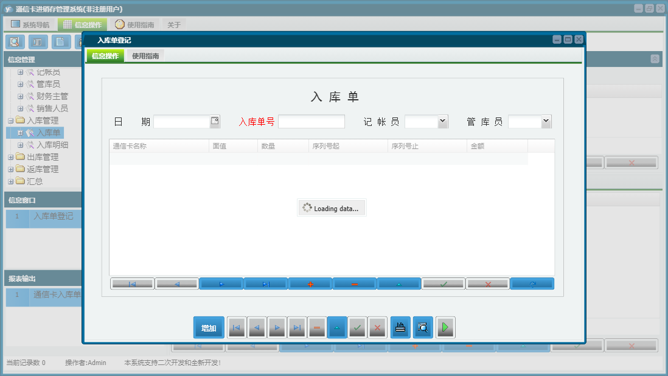Click the printer icon button
The height and width of the screenshot is (376, 668).
400,327
